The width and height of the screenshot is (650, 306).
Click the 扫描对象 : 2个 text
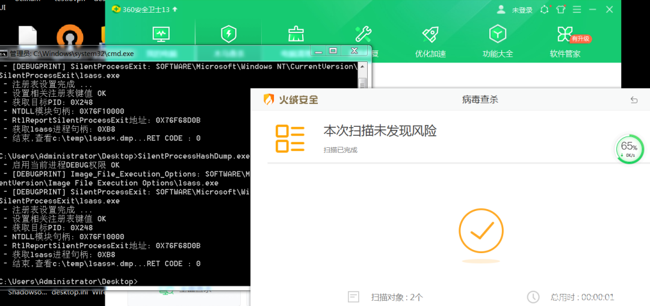(x=397, y=298)
